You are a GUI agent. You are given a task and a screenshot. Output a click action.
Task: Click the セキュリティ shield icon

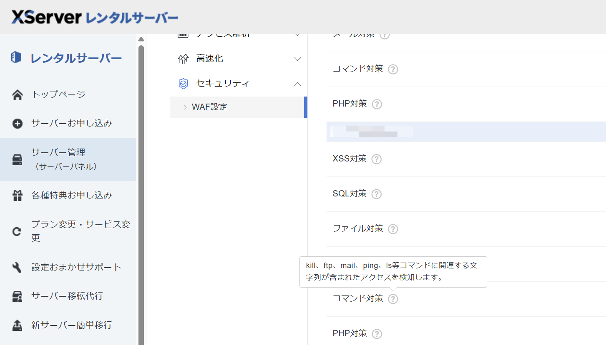(x=183, y=84)
